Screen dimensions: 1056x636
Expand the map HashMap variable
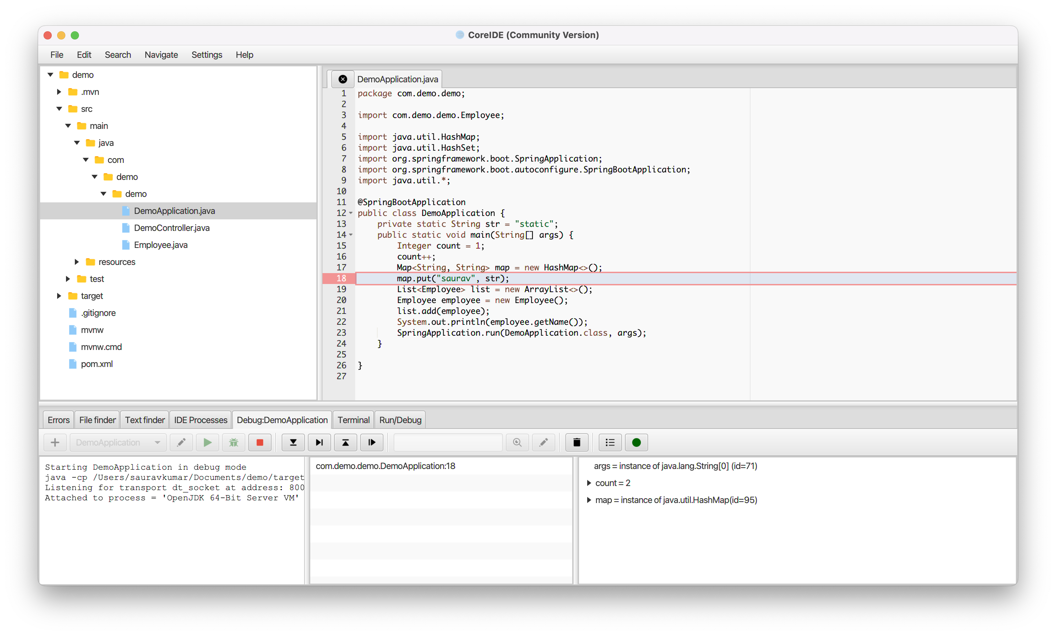tap(589, 500)
